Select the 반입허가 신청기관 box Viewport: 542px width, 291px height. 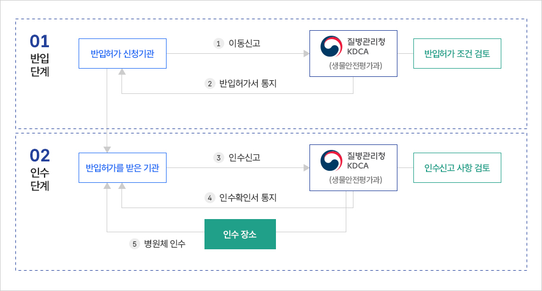(123, 53)
